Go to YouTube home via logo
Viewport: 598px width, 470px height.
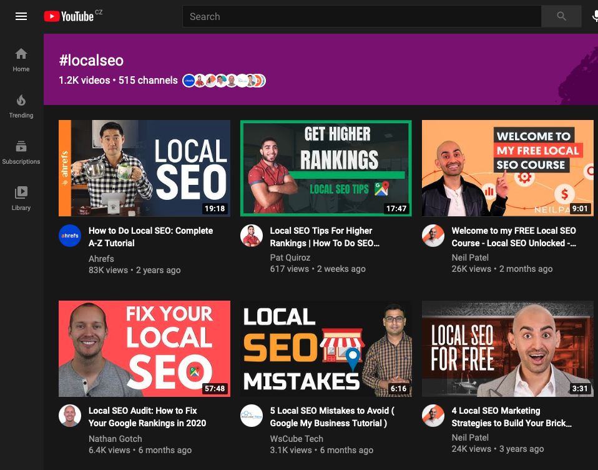click(x=69, y=16)
